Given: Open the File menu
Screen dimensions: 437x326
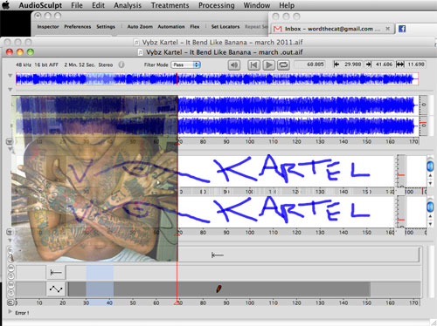Looking at the screenshot, I should tap(77, 5).
